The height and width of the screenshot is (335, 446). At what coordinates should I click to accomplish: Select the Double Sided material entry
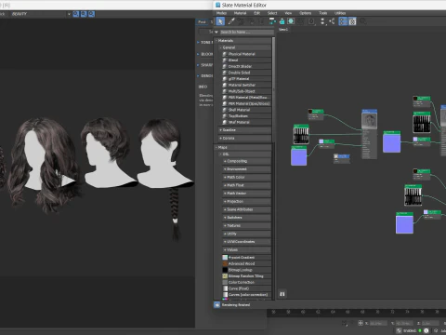pos(246,73)
